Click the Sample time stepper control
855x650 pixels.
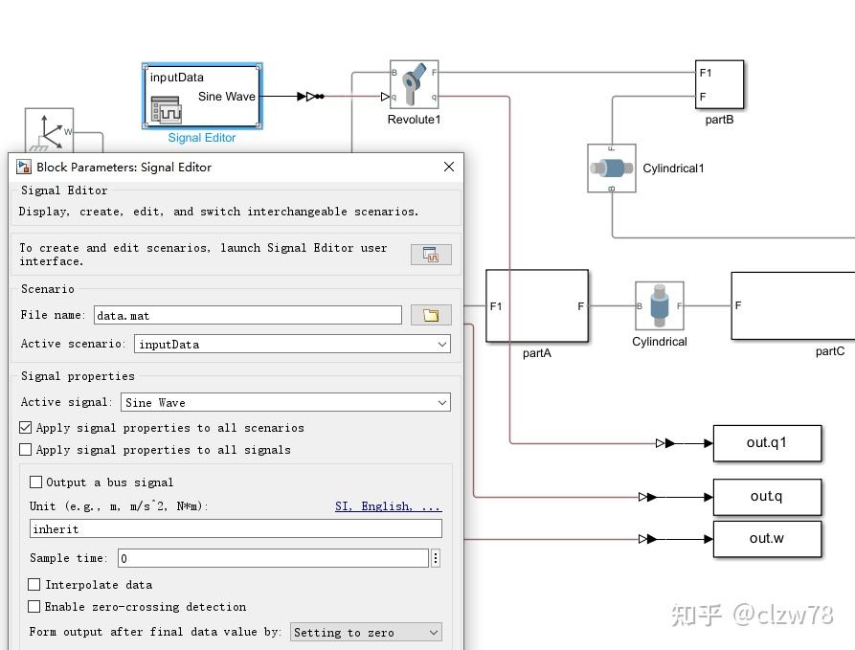click(438, 557)
